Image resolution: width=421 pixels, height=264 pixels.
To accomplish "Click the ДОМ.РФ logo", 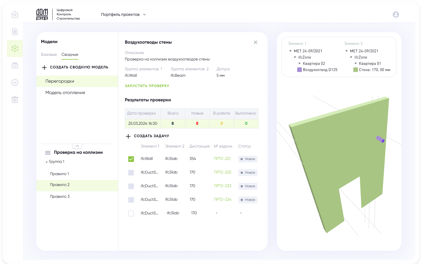I will [x=42, y=14].
